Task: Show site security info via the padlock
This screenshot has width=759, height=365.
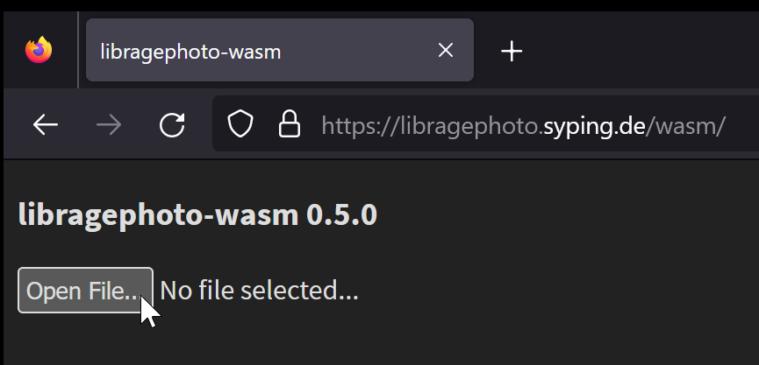Action: (289, 126)
